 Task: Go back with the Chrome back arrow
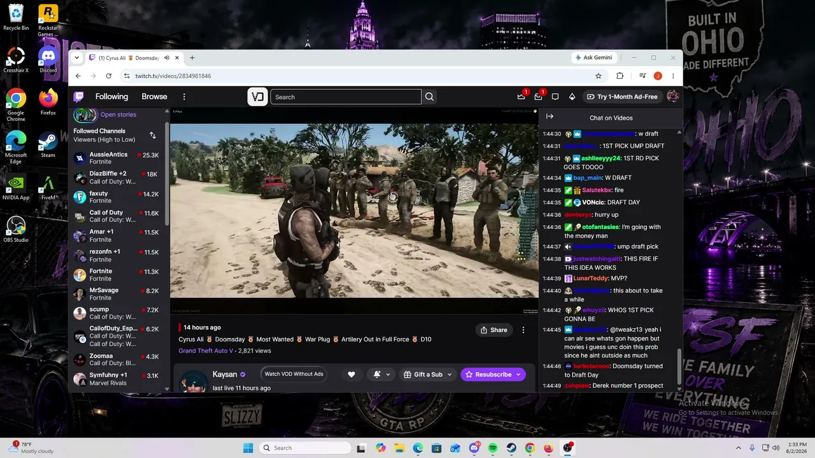(78, 76)
